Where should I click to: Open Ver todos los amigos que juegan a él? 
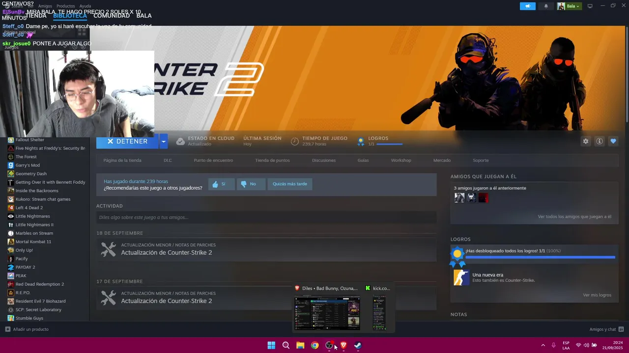tap(574, 217)
